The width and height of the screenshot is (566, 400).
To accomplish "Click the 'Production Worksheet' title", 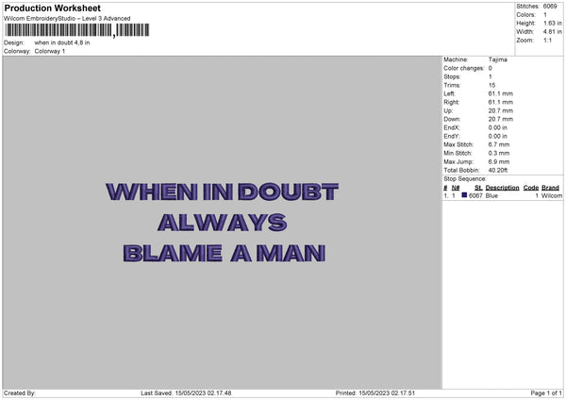I will click(x=52, y=8).
